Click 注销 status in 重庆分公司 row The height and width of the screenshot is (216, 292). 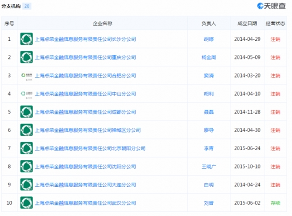tap(276, 57)
